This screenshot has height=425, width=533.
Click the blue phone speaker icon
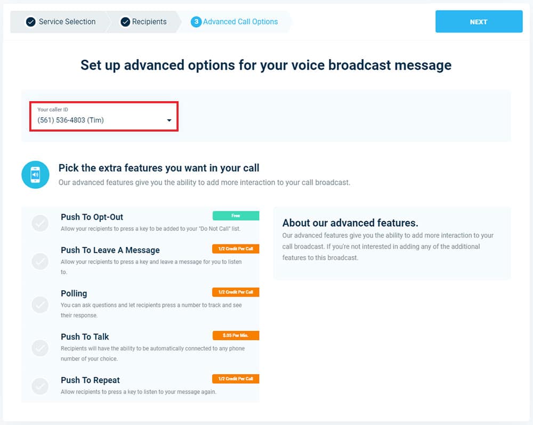pyautogui.click(x=35, y=175)
